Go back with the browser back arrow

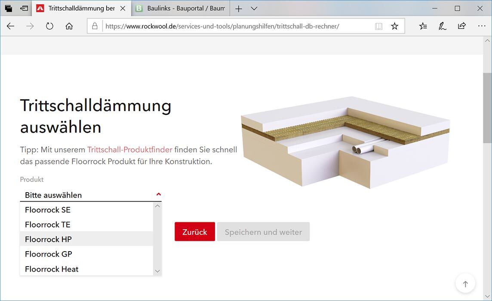(x=10, y=26)
